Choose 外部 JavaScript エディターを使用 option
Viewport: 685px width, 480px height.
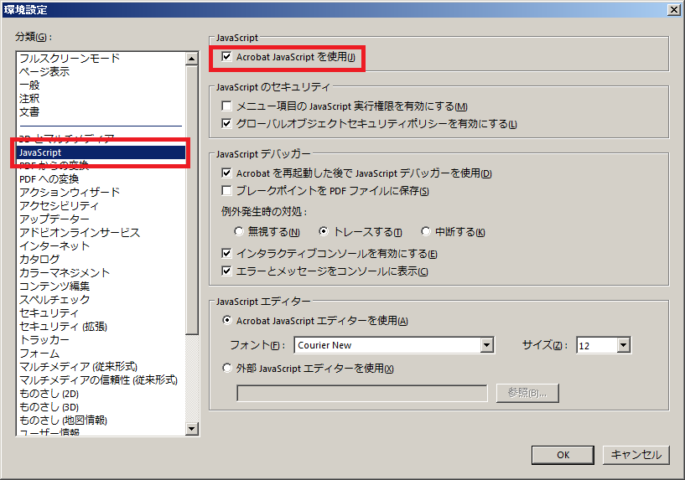pos(226,369)
